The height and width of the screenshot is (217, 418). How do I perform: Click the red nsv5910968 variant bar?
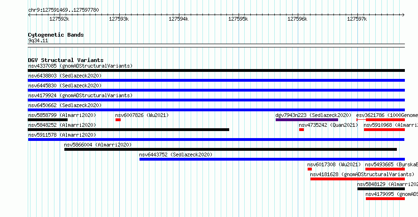point(384,130)
